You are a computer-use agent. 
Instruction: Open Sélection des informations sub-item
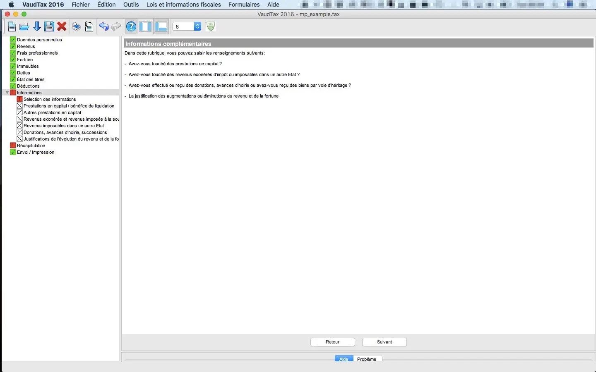[x=50, y=99]
